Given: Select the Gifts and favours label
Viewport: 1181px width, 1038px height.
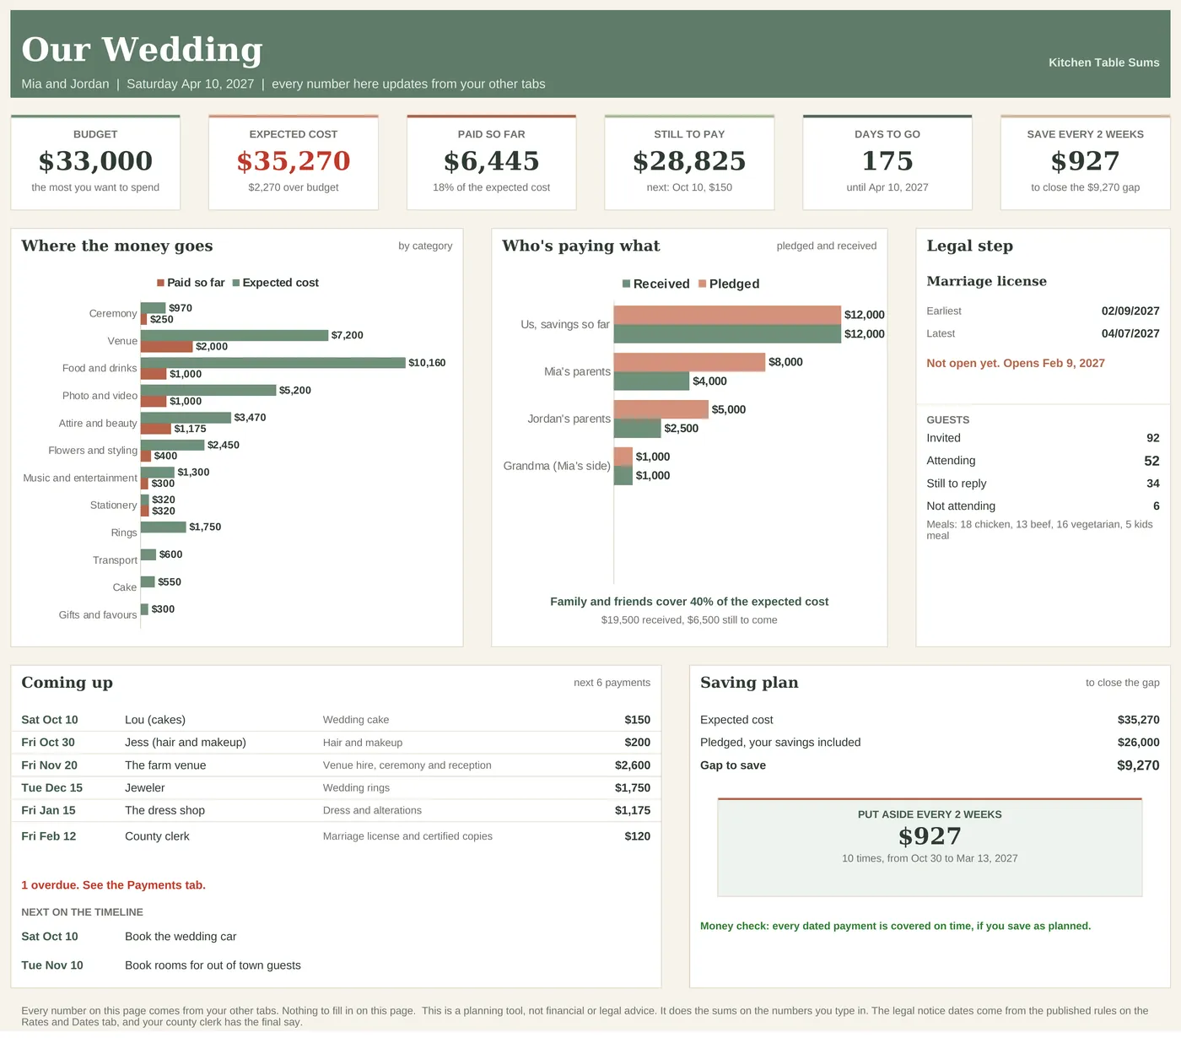Looking at the screenshot, I should coord(98,615).
